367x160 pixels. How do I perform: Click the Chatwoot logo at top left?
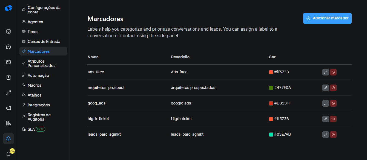(8, 8)
